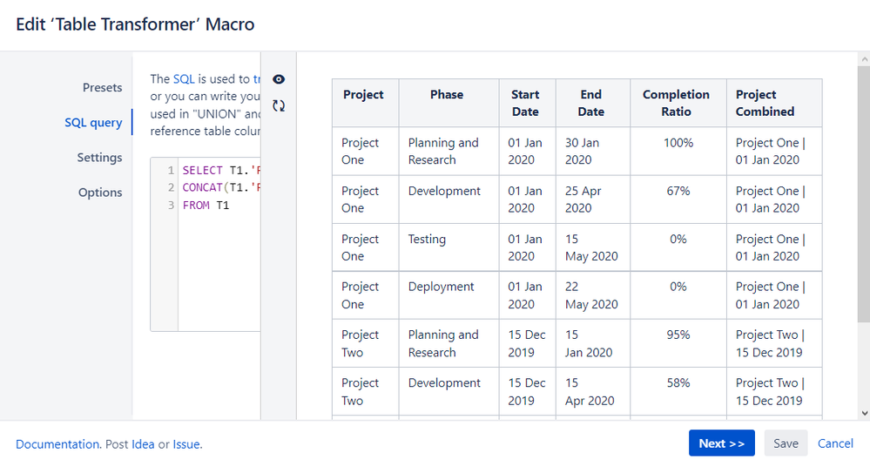Click the Start Date column header

(x=525, y=103)
